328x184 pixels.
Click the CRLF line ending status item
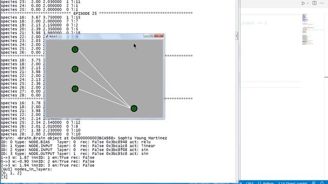[x=250, y=183]
